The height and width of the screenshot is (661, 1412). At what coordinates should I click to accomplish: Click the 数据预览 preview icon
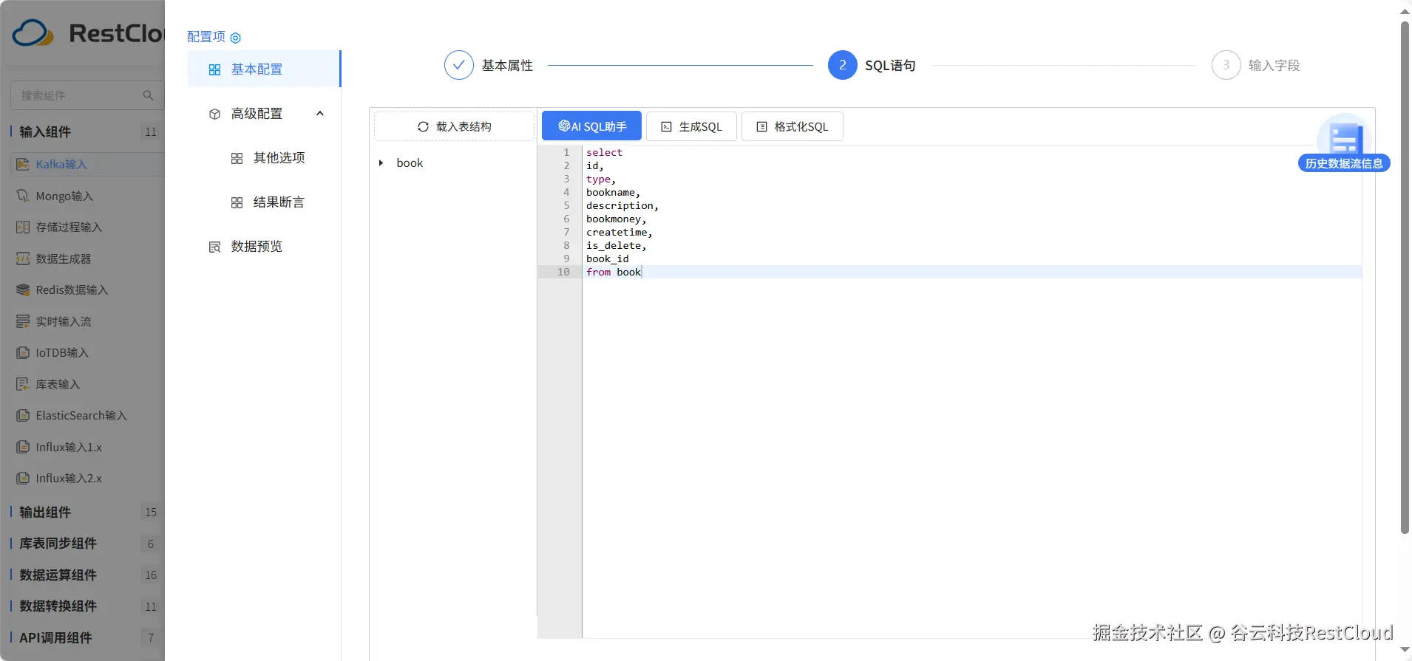point(215,247)
